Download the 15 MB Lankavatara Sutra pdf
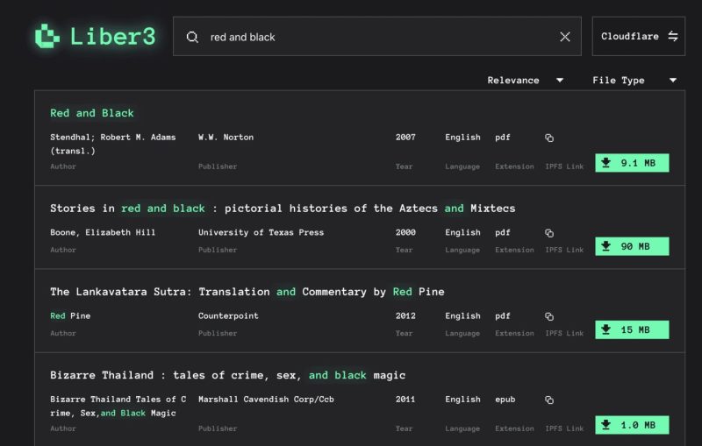The height and width of the screenshot is (446, 702). tap(632, 329)
